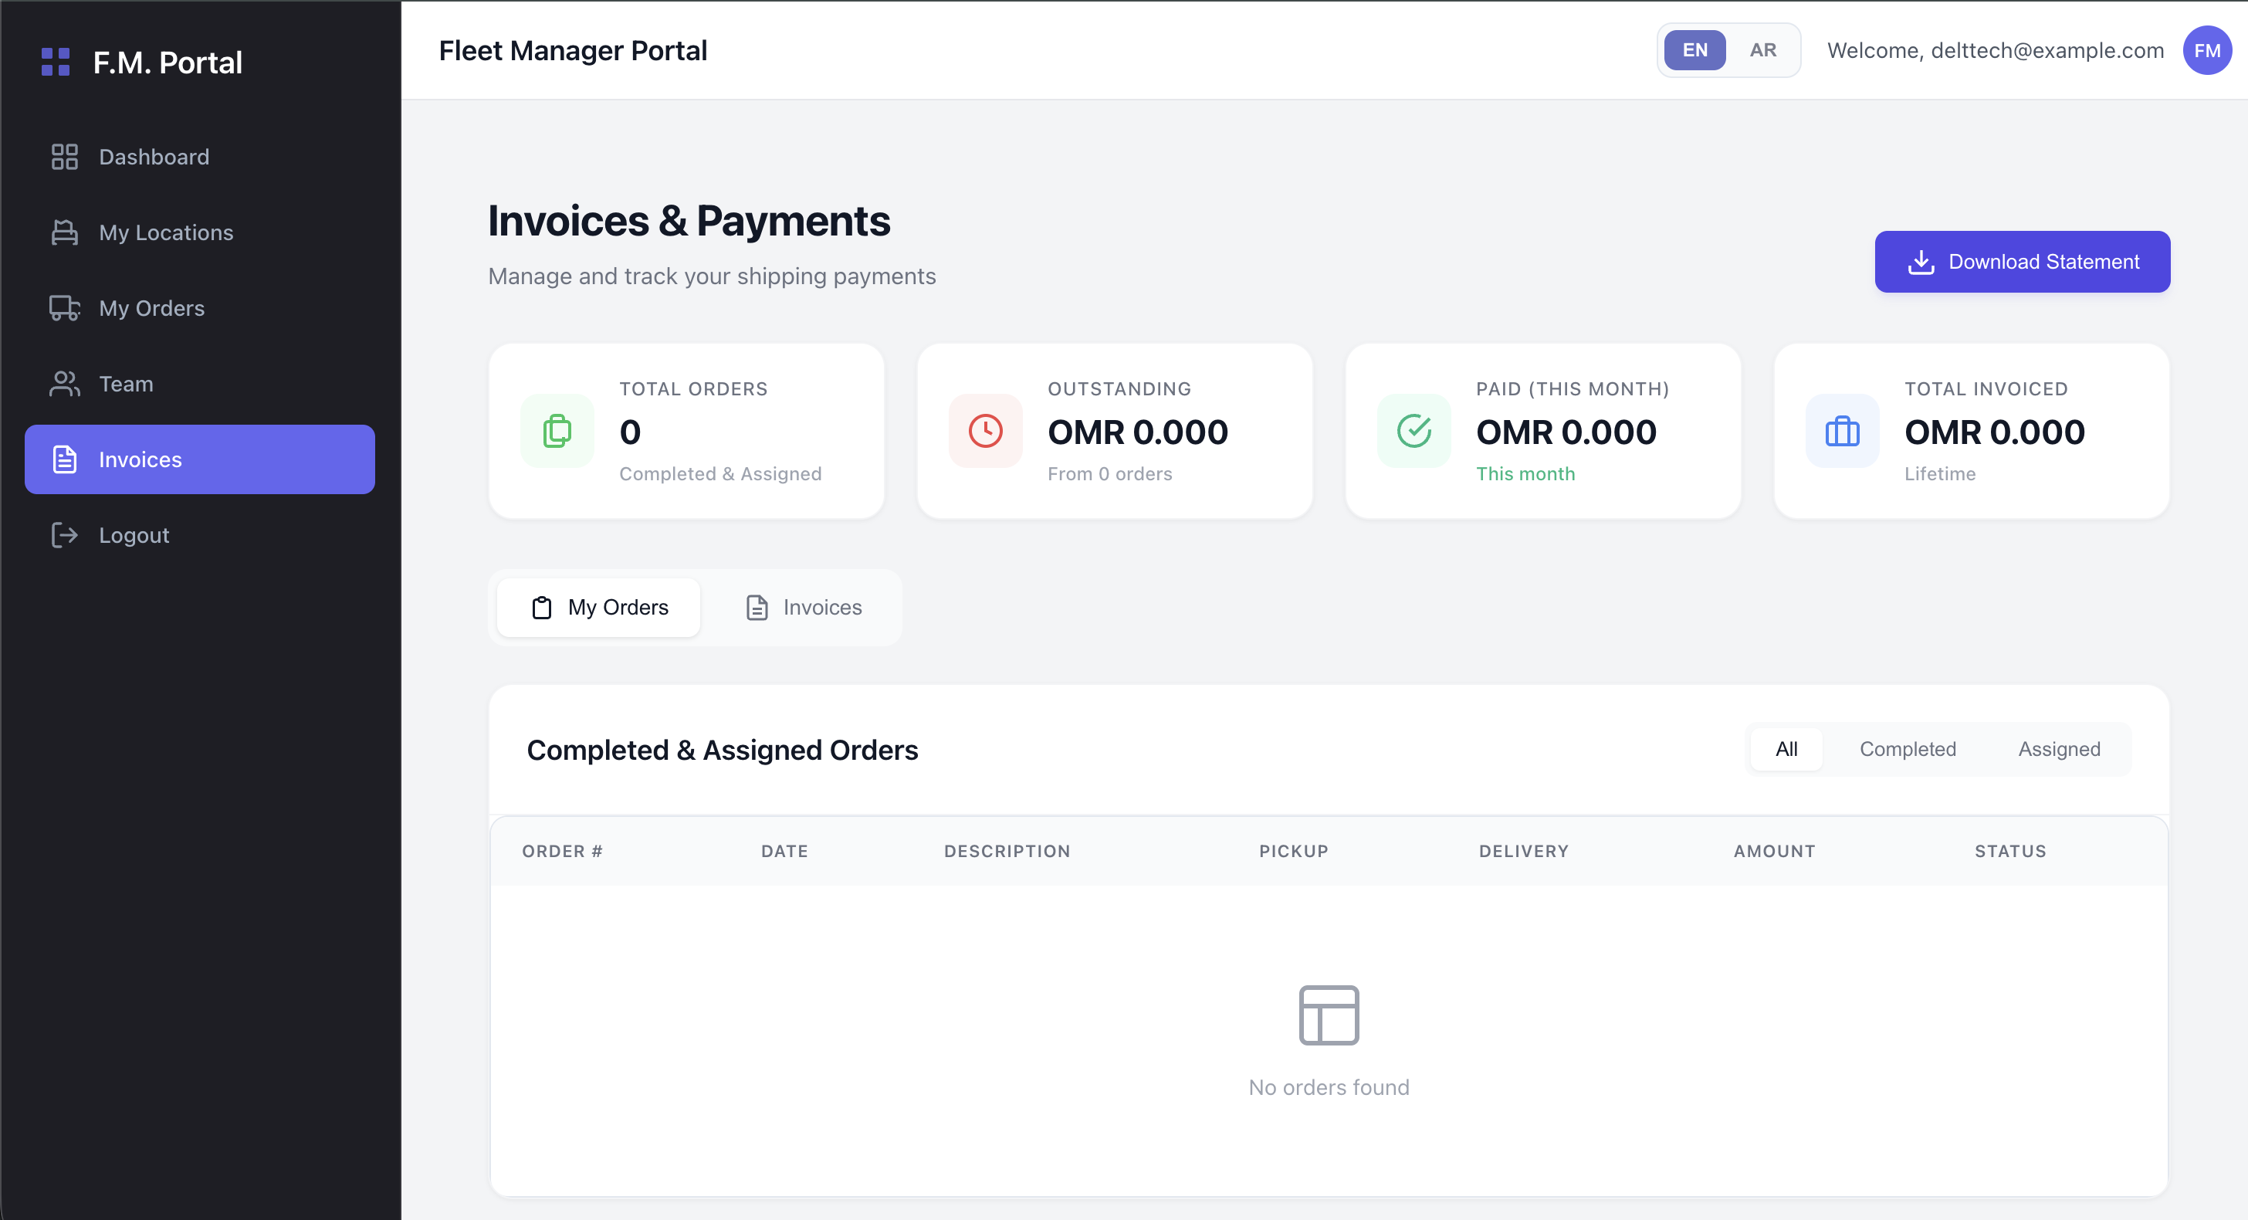Switch to the Invoices tab
Viewport: 2248px width, 1220px height.
coord(804,608)
